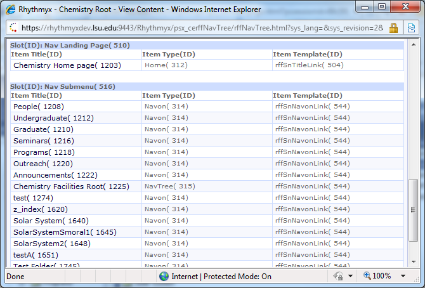This screenshot has width=425, height=288.
Task: Open the Undergraduate( 1212) item
Action: pyautogui.click(x=53, y=118)
